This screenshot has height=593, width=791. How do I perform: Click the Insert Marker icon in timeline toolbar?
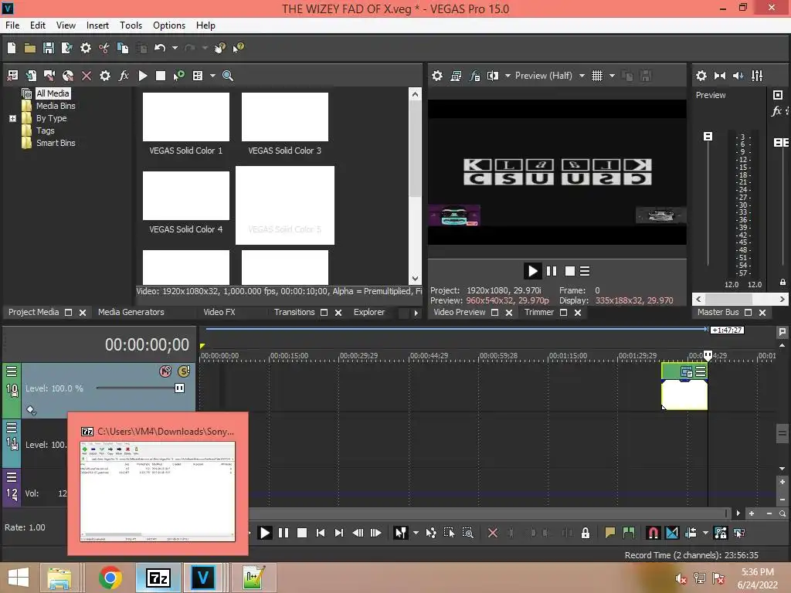610,533
